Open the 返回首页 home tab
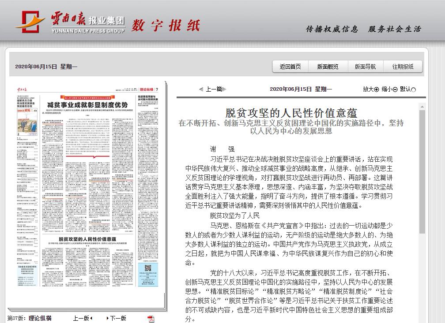The height and width of the screenshot is (323, 445). coord(290,67)
